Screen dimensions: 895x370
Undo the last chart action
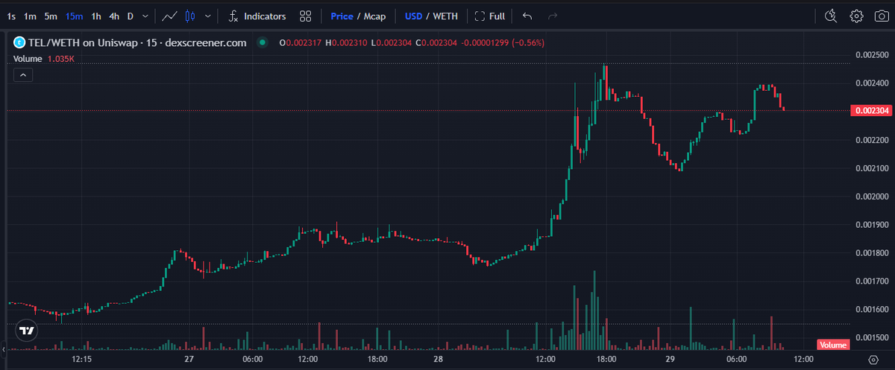point(527,16)
